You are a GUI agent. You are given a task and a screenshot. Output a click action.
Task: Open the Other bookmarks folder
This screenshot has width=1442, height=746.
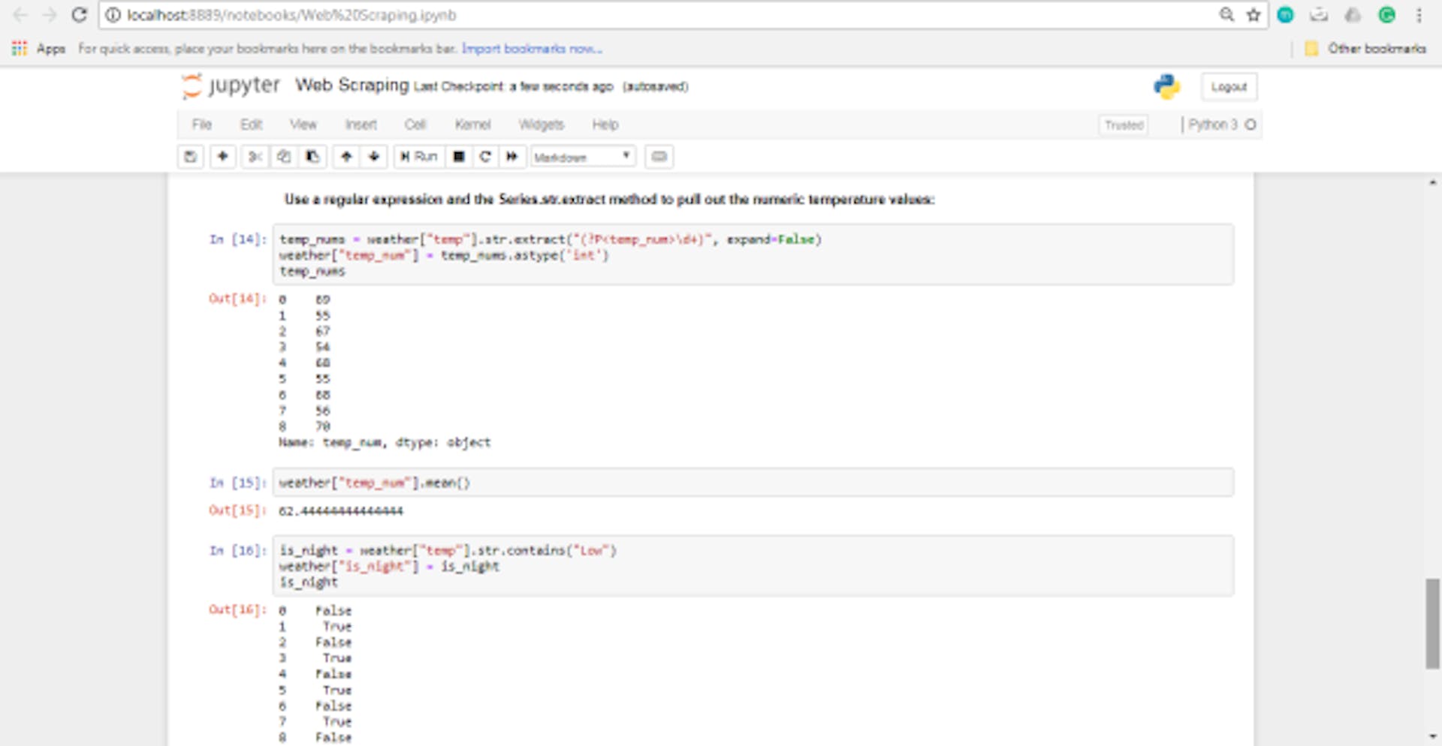click(x=1365, y=49)
